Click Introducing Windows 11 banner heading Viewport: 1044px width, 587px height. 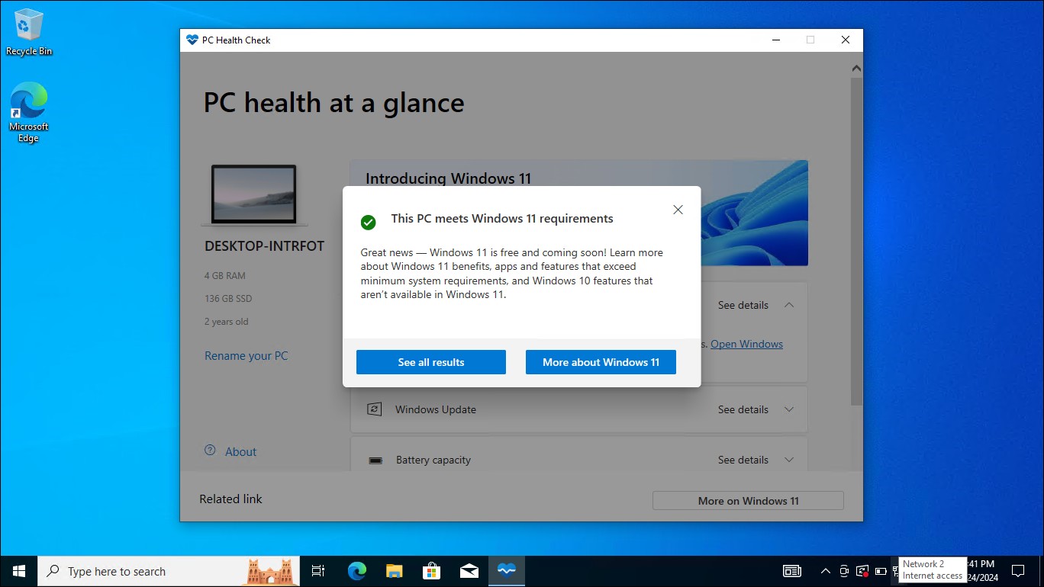[x=448, y=178]
